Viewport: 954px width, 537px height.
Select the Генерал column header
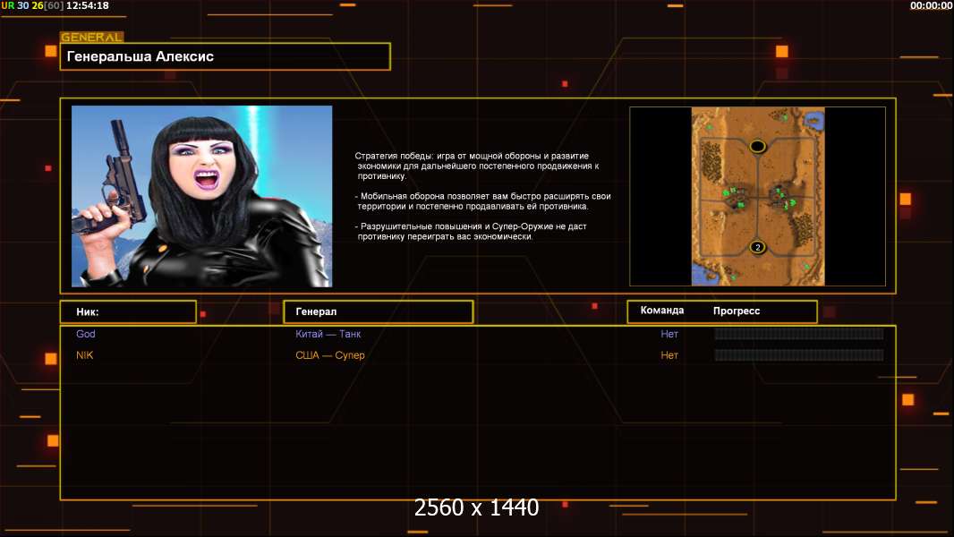[378, 311]
